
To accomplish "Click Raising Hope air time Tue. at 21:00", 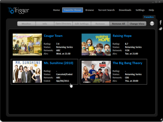I will pyautogui.click(x=131, y=54).
